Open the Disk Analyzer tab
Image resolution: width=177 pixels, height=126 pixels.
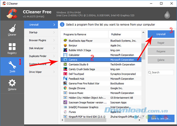tap(41, 48)
